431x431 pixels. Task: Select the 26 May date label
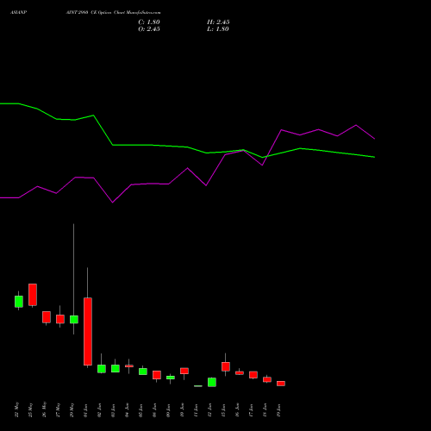point(44,409)
